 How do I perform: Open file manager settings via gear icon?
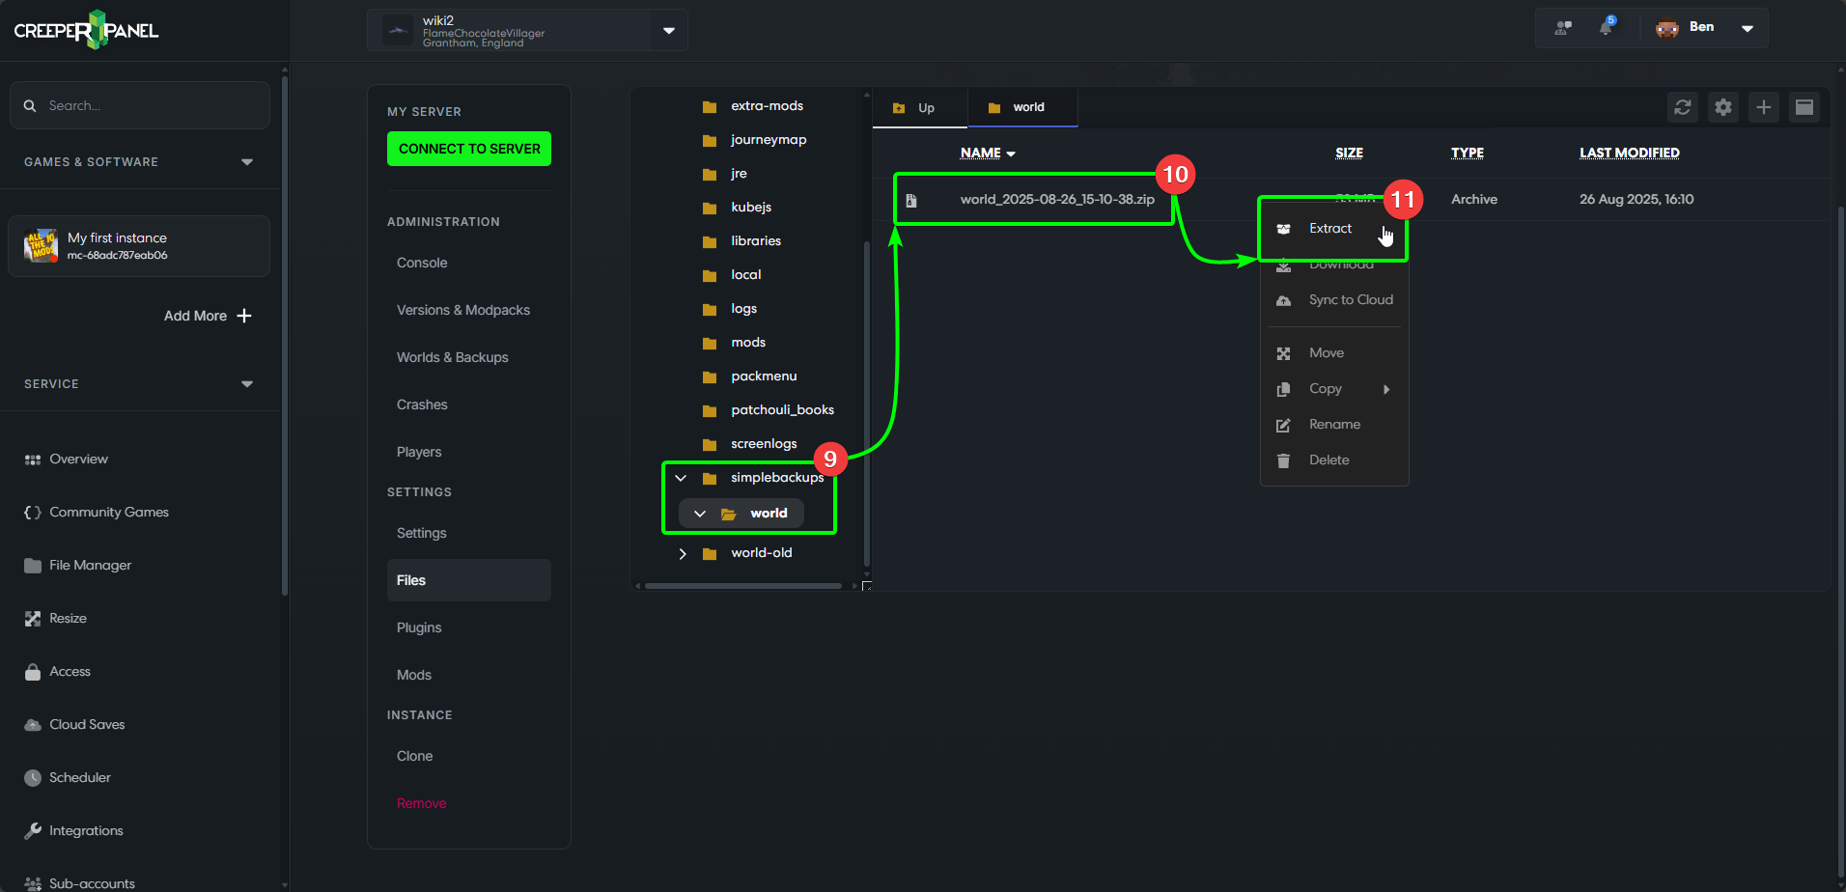point(1723,107)
